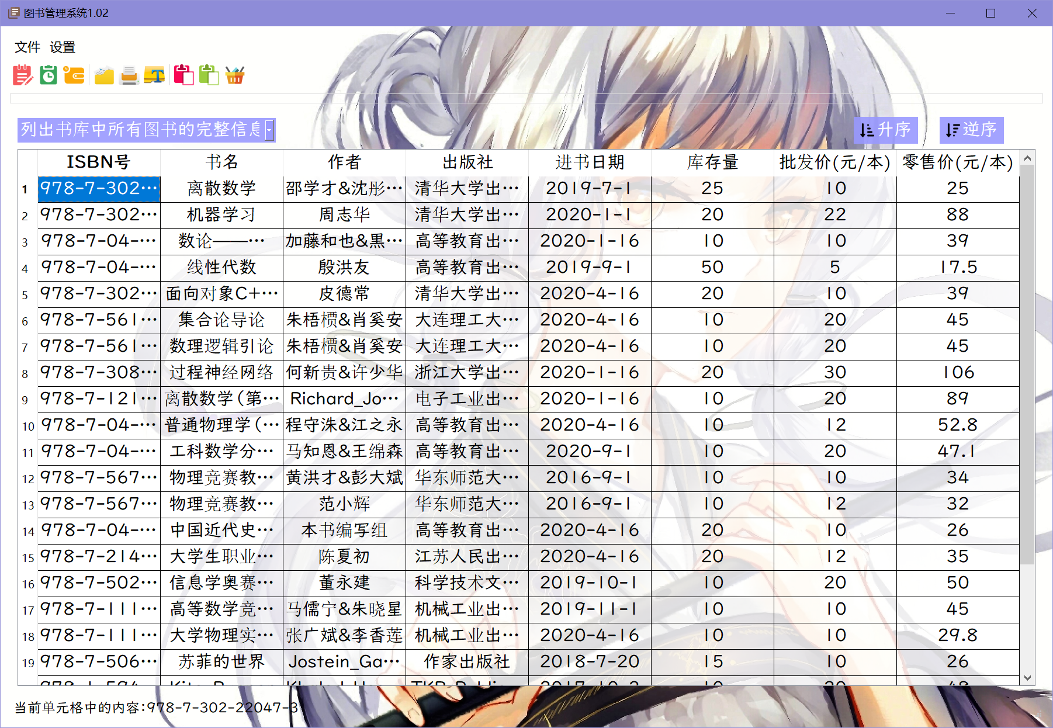Click the 升序 sort button
Screen dimensions: 1053x728
[885, 130]
